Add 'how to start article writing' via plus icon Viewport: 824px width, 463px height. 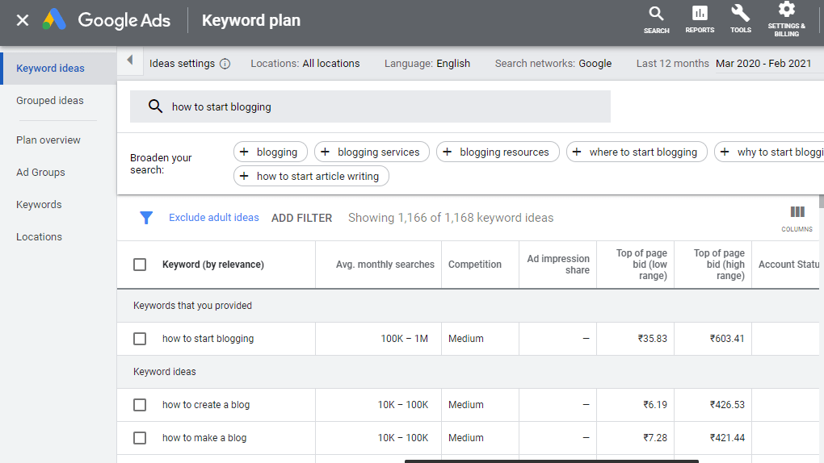pyautogui.click(x=244, y=176)
